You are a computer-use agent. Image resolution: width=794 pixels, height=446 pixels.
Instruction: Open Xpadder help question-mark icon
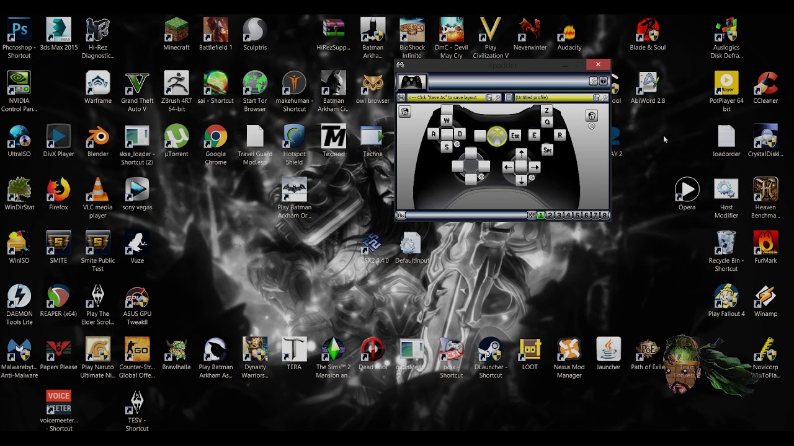click(604, 81)
